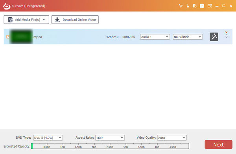Open the feedback menu icon in title bar
The width and height of the screenshot is (236, 154).
pyautogui.click(x=210, y=6)
